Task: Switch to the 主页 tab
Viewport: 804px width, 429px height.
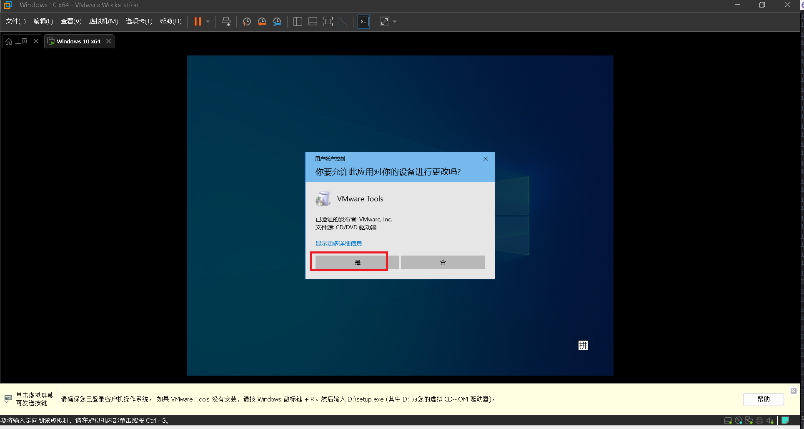Action: (x=22, y=41)
